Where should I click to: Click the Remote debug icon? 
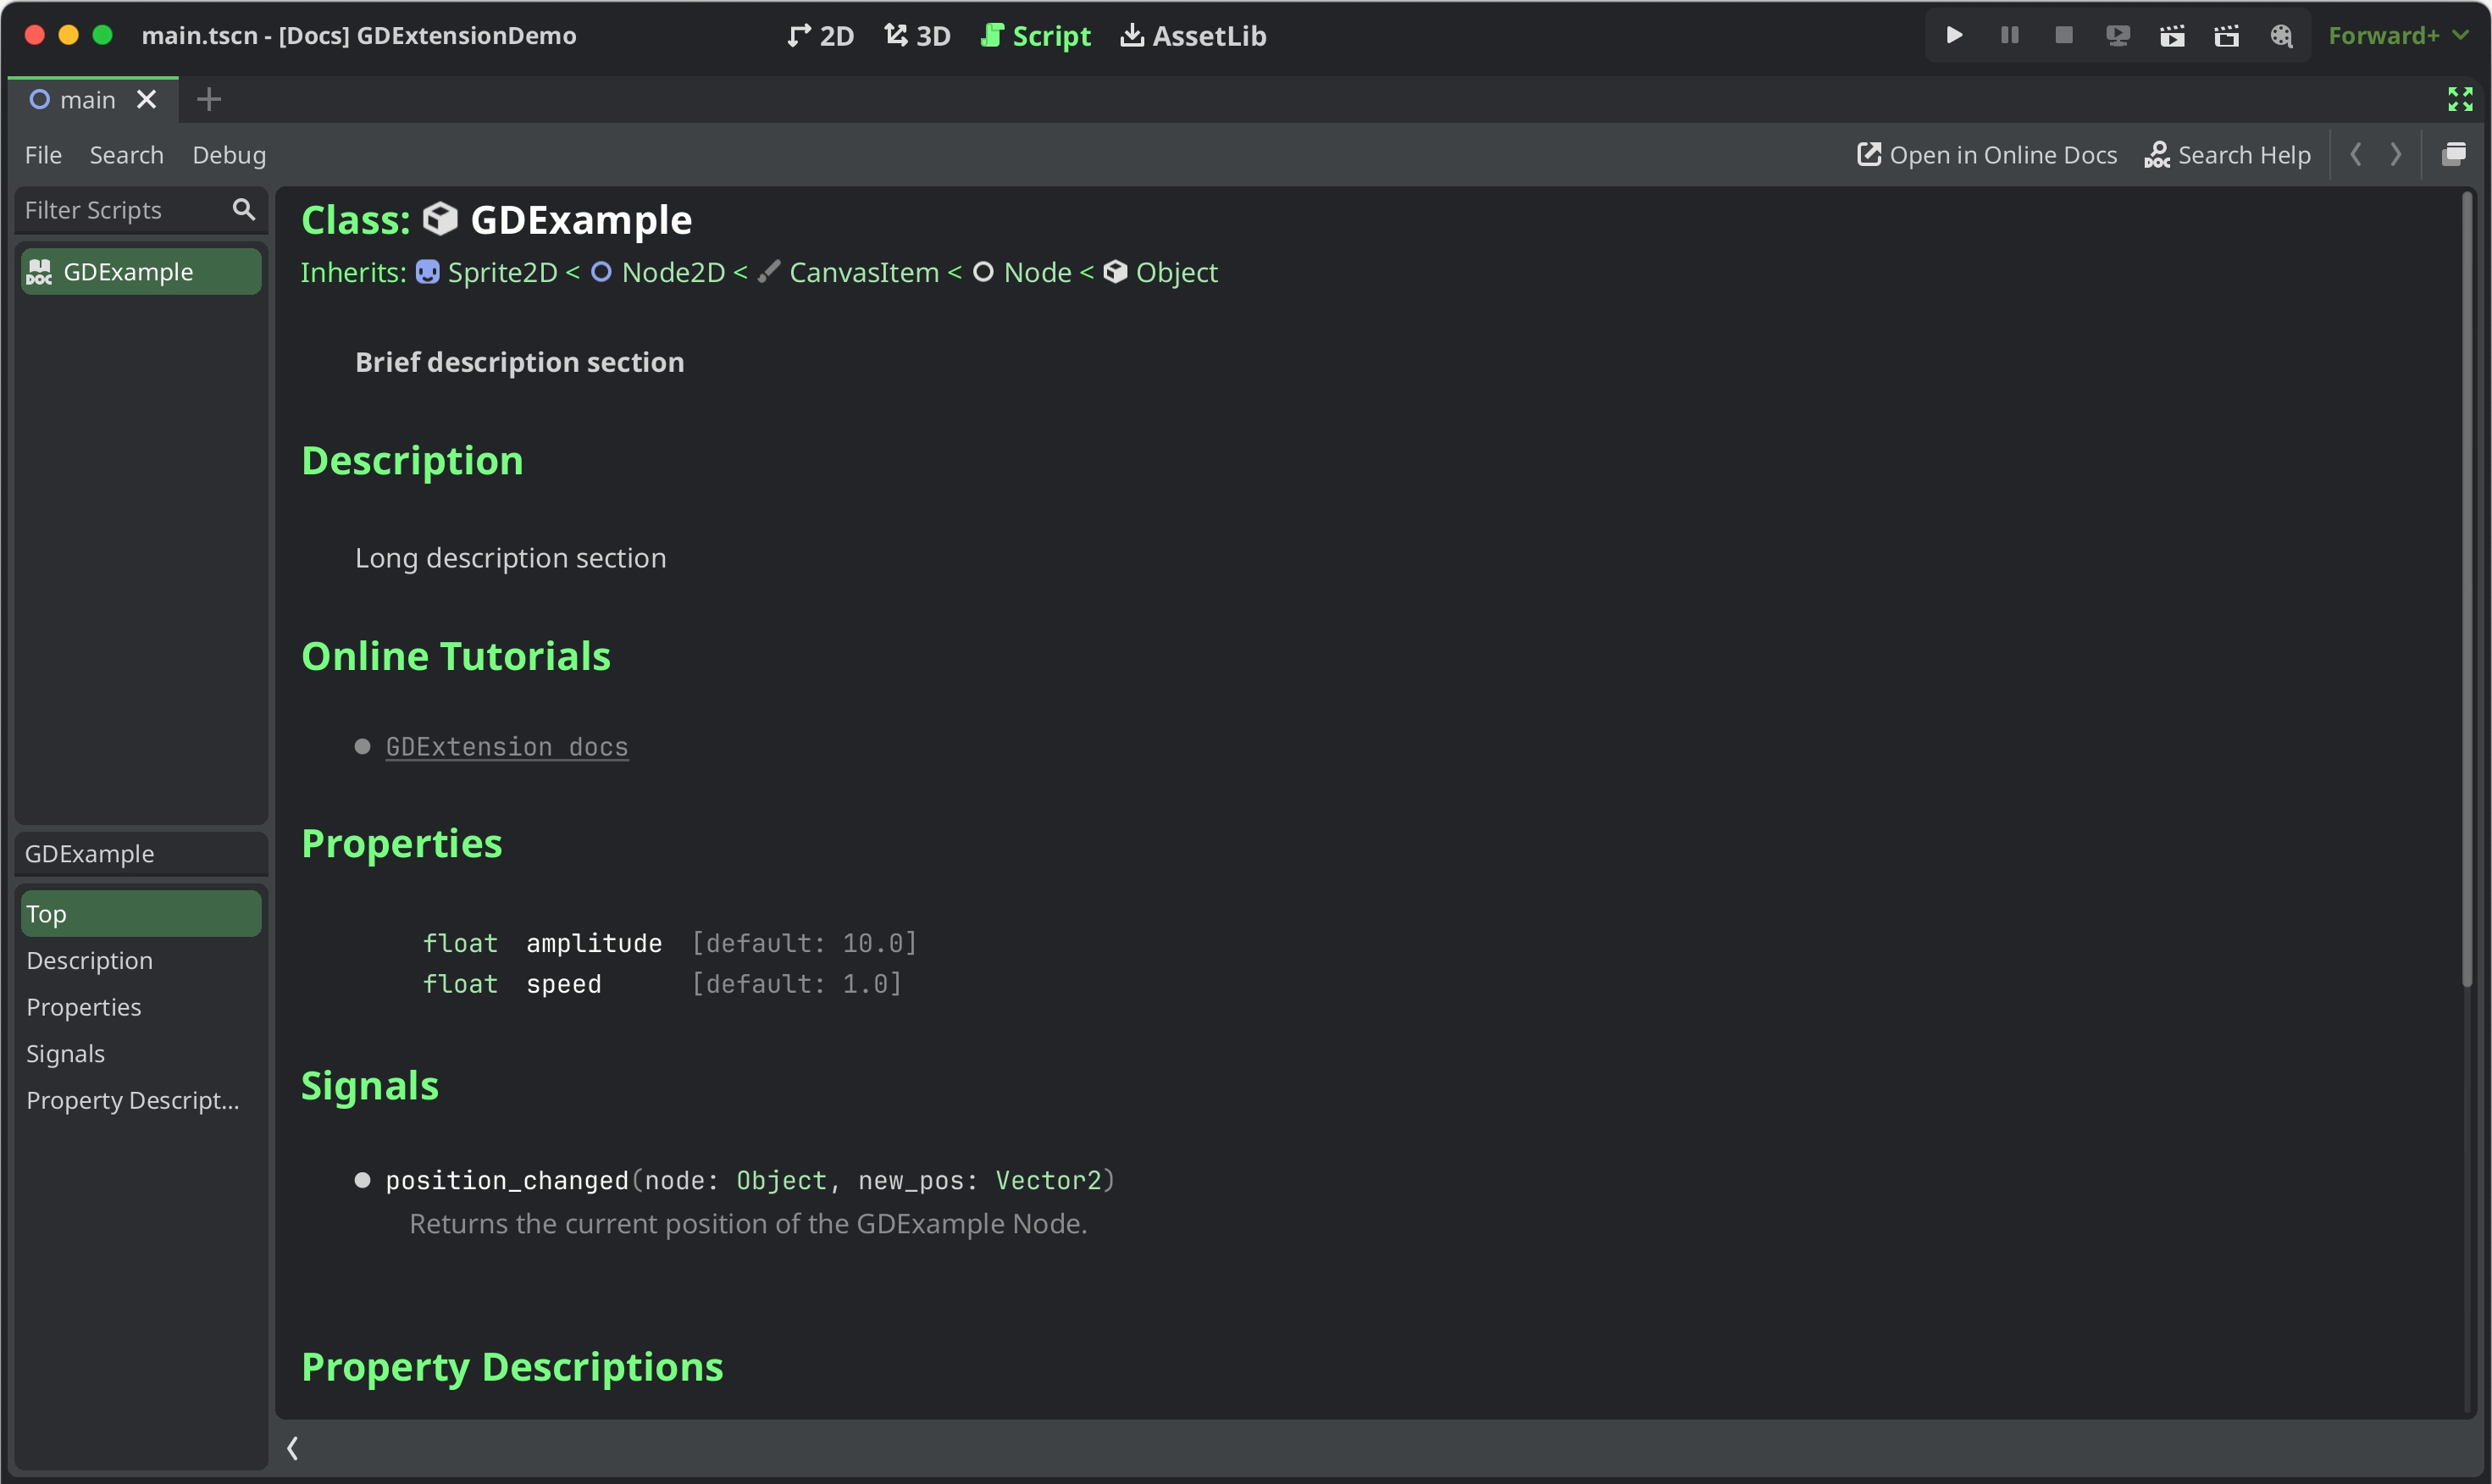pos(2119,34)
